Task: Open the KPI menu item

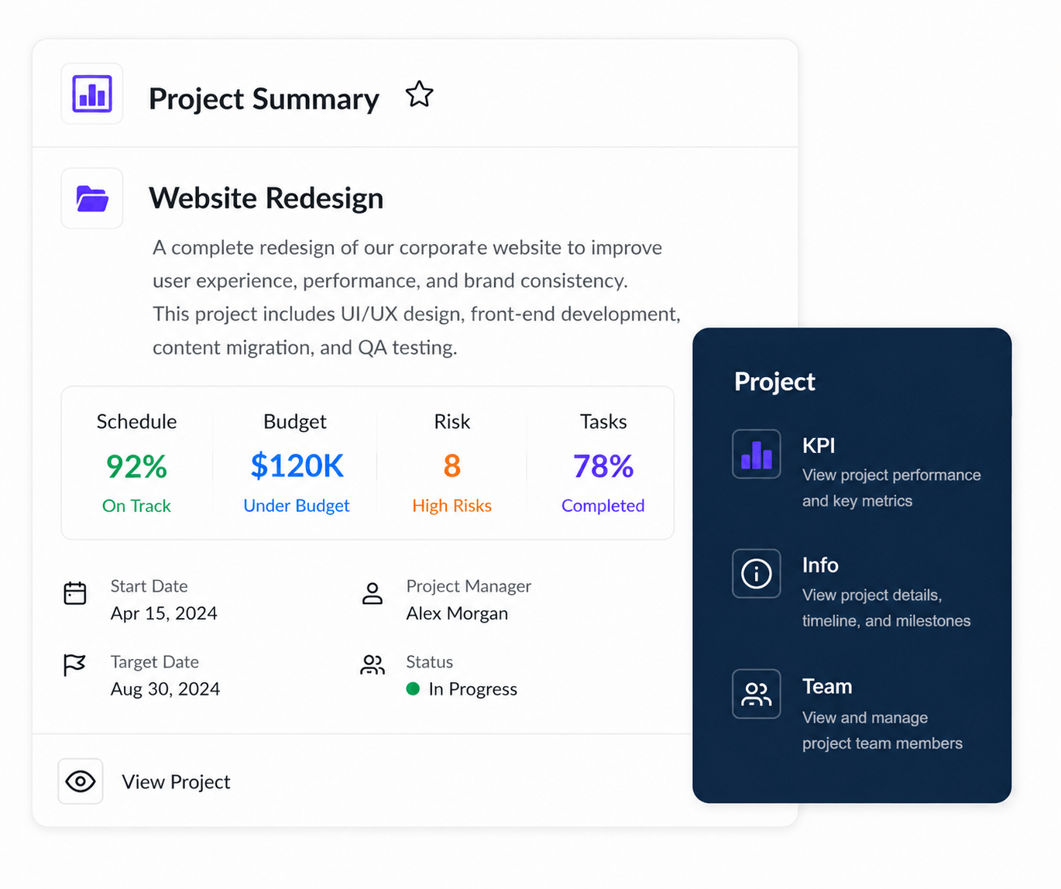Action: pyautogui.click(x=857, y=470)
